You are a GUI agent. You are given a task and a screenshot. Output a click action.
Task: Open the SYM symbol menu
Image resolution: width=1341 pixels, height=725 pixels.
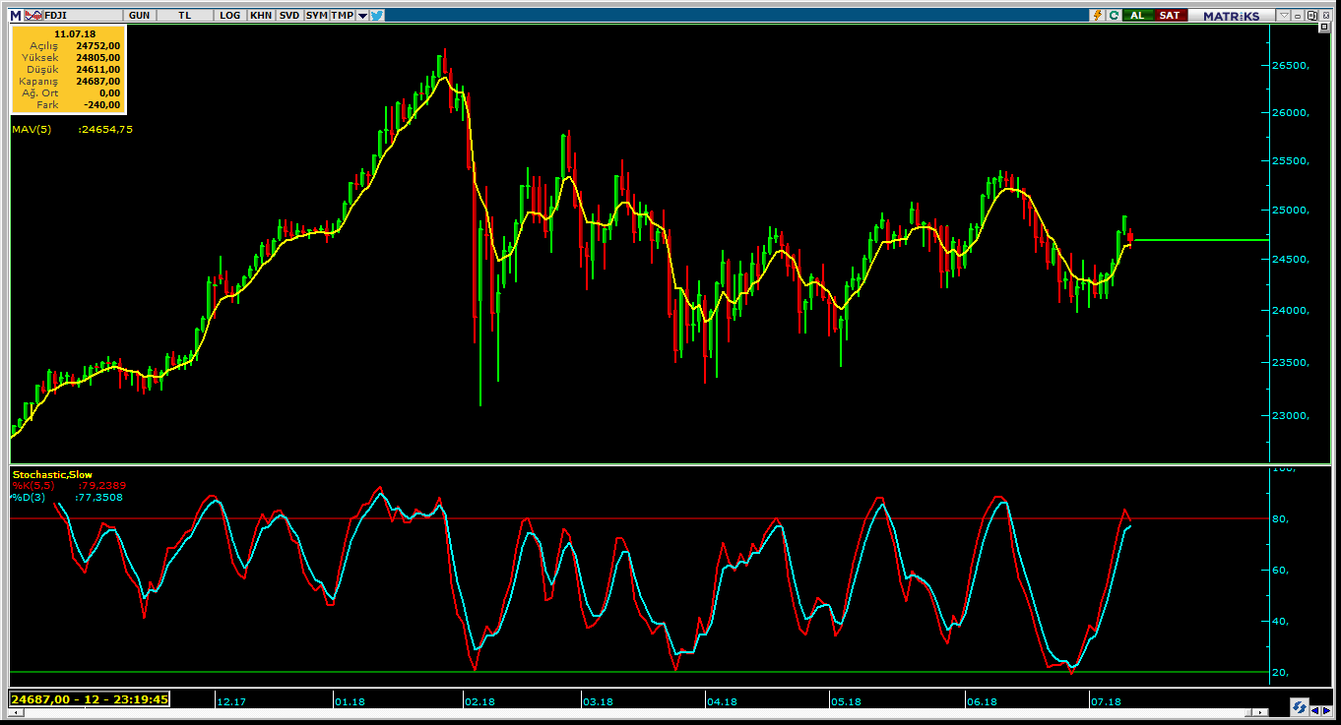(x=316, y=15)
